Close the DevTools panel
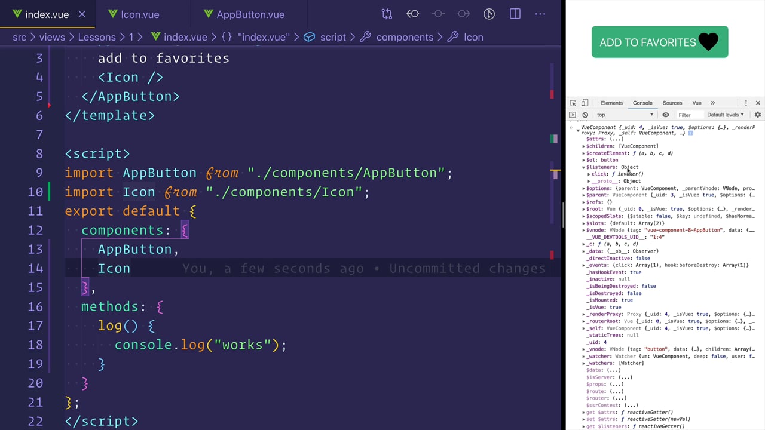 [x=758, y=103]
